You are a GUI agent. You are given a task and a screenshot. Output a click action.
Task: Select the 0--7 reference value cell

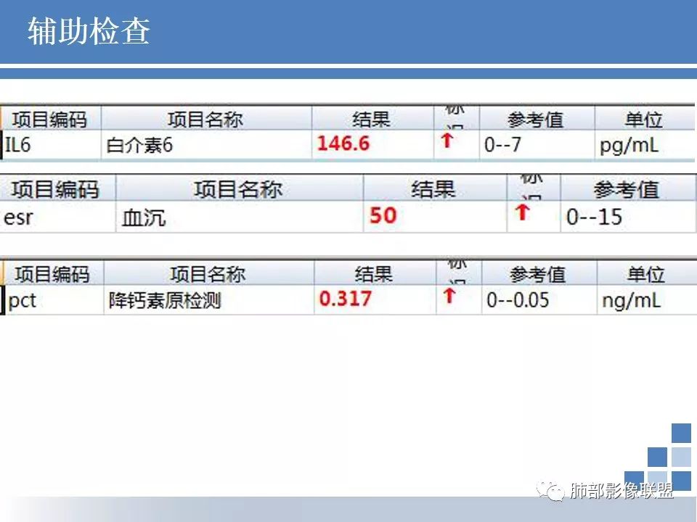[537, 145]
